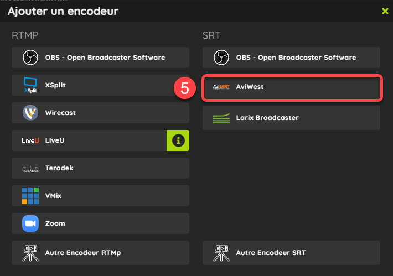
Task: Click the OBS logo icon under RTMP
Action: click(30, 58)
